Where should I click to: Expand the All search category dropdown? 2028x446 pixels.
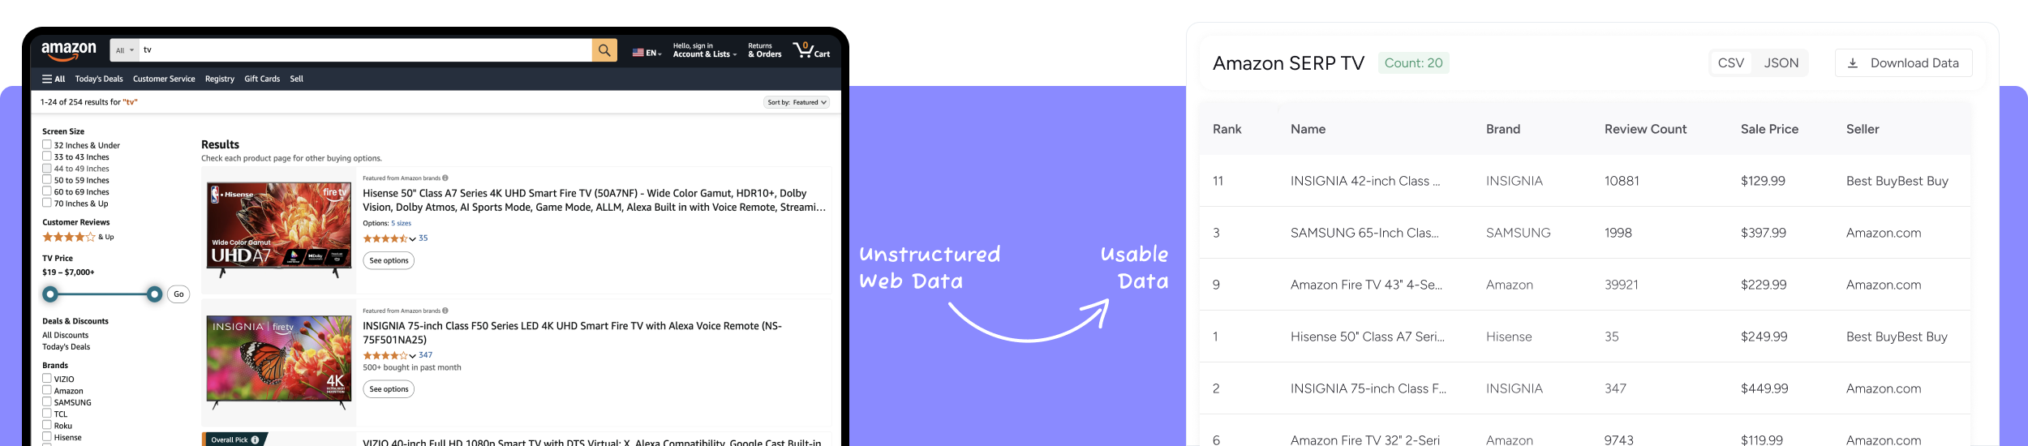[x=125, y=50]
